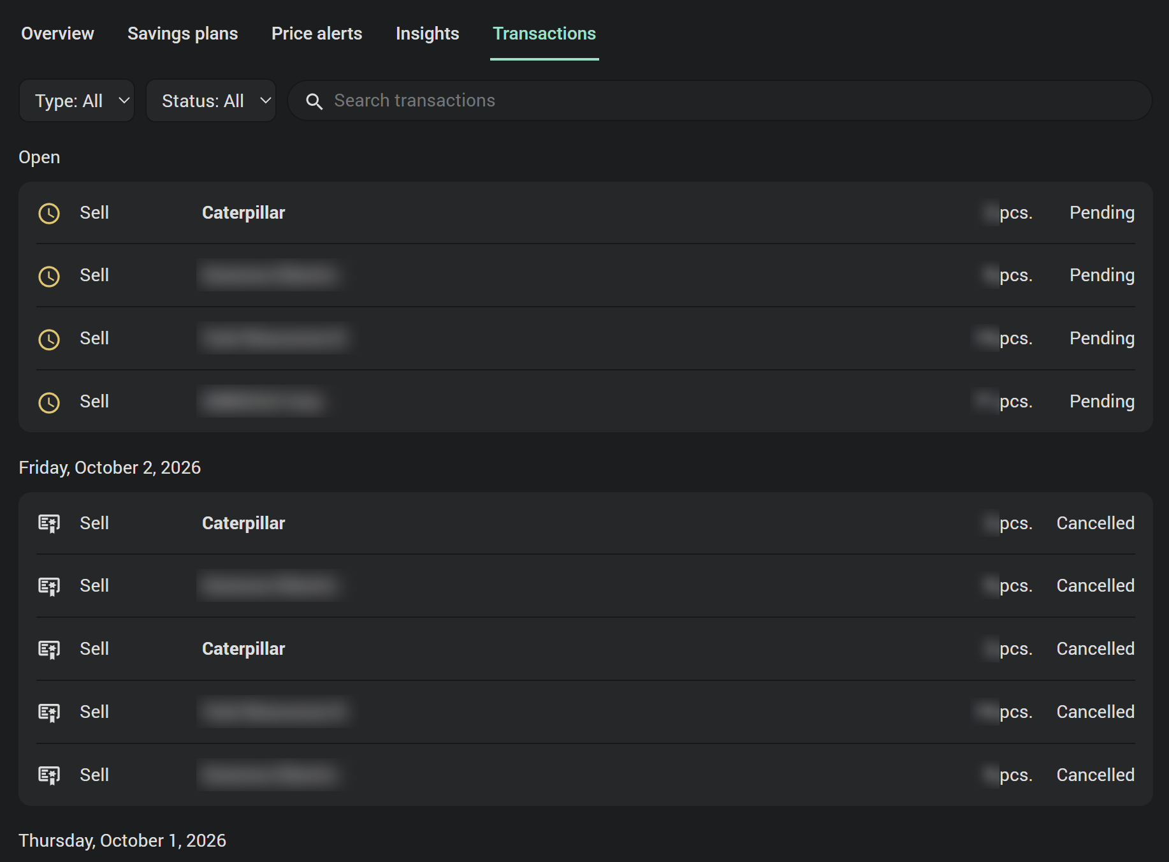
Task: Click the magnifier icon in the search bar
Action: coord(314,101)
